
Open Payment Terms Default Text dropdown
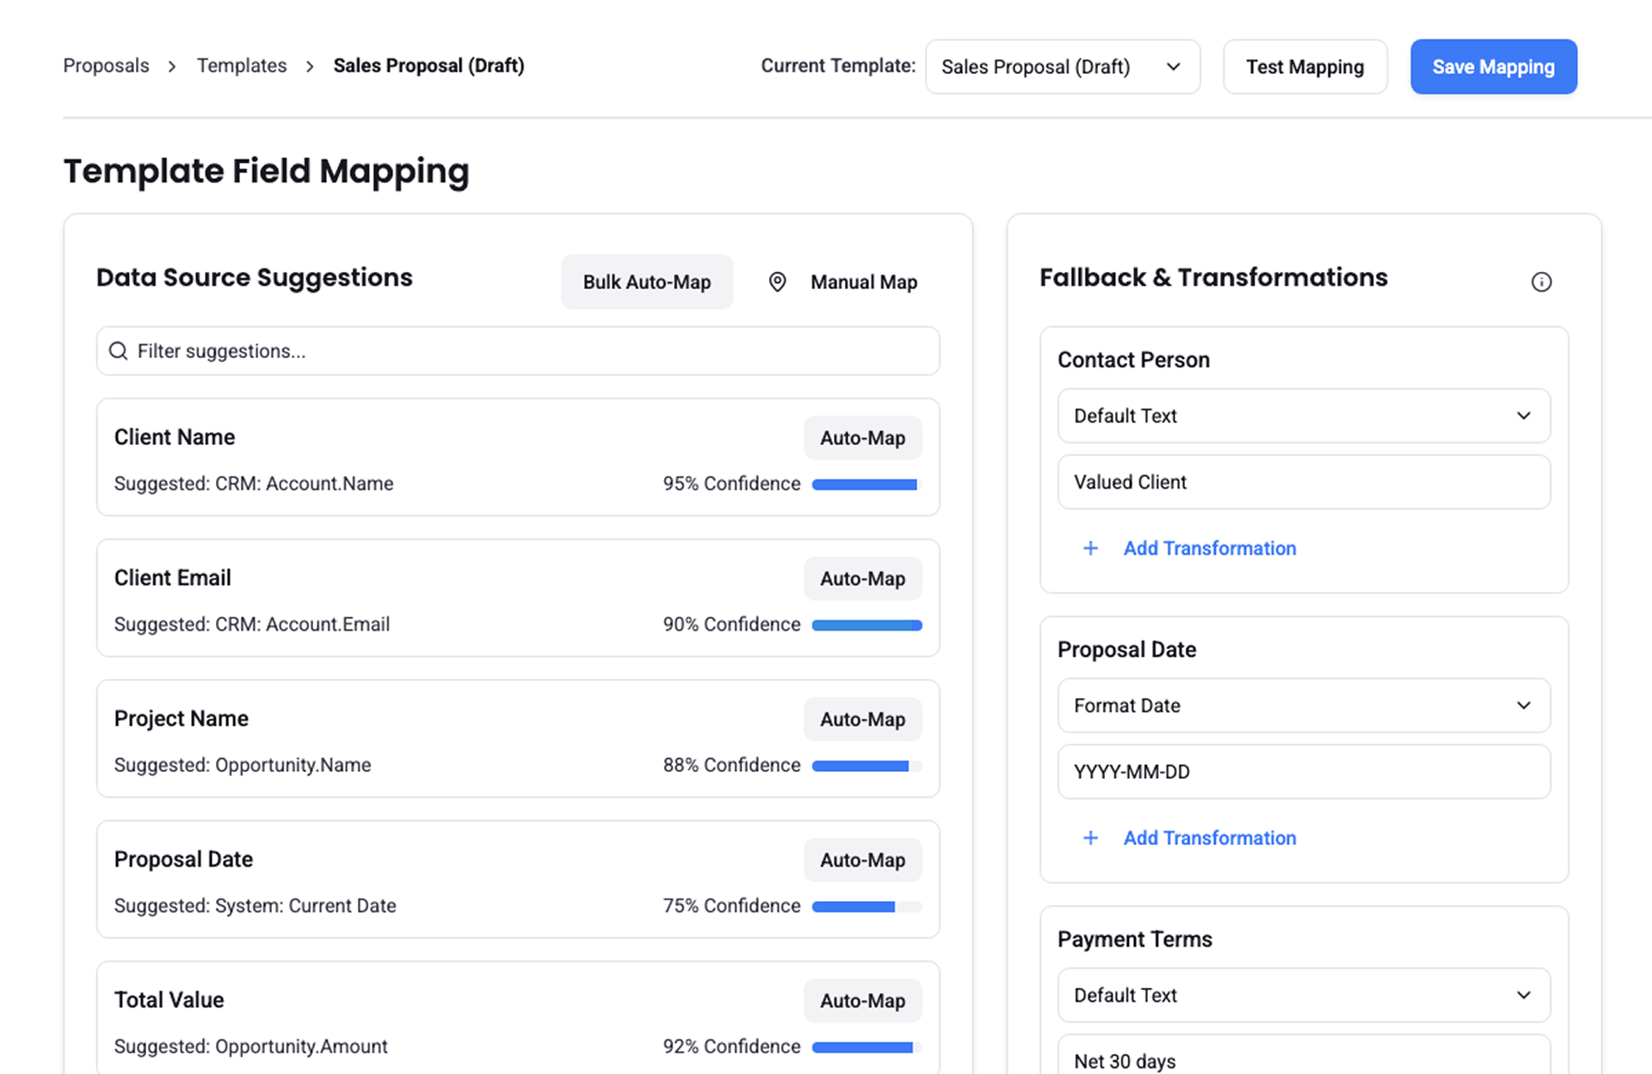(1303, 996)
